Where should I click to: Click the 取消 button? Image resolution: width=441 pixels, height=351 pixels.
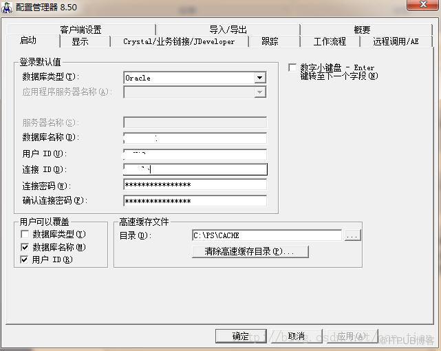coord(297,336)
